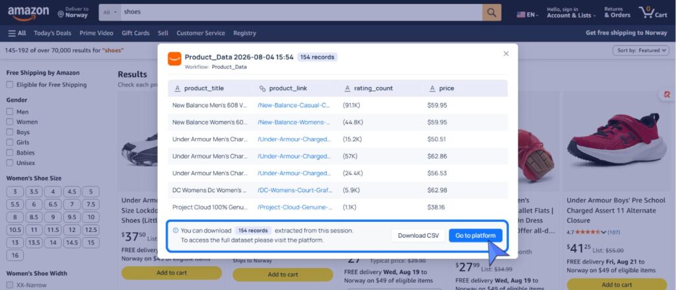Check the Boys gender filter
This screenshot has width=676, height=290.
pos(9,133)
